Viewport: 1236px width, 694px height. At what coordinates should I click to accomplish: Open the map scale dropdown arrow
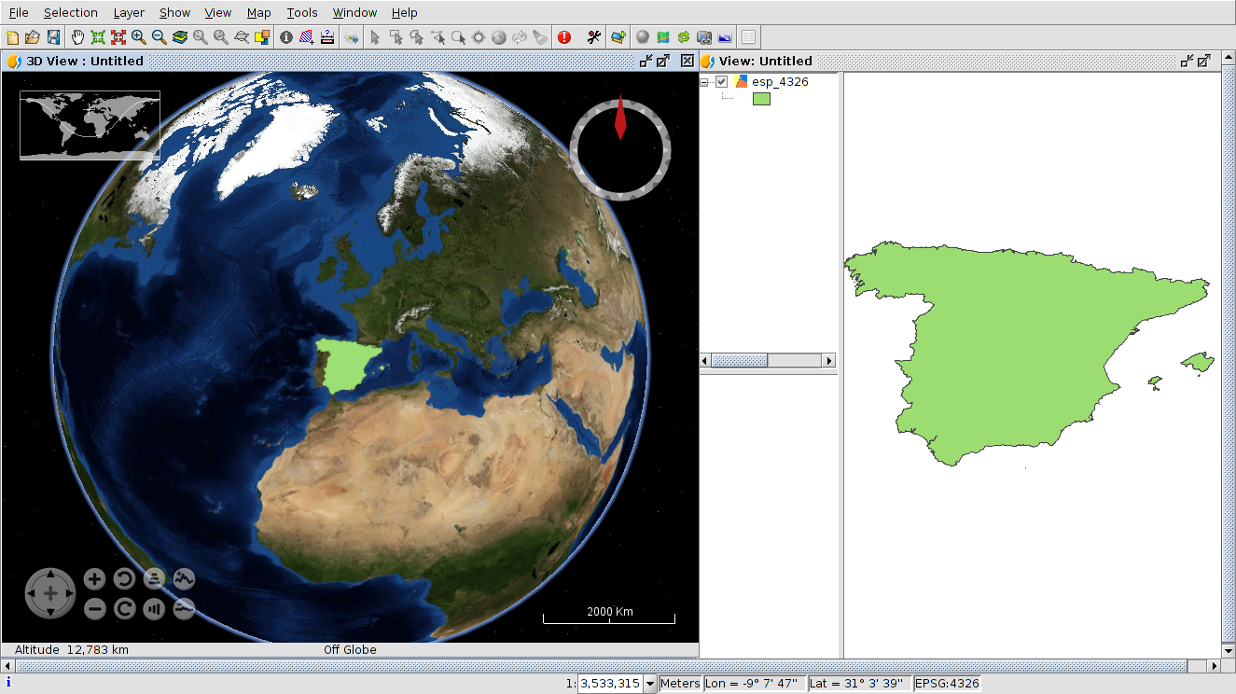650,684
